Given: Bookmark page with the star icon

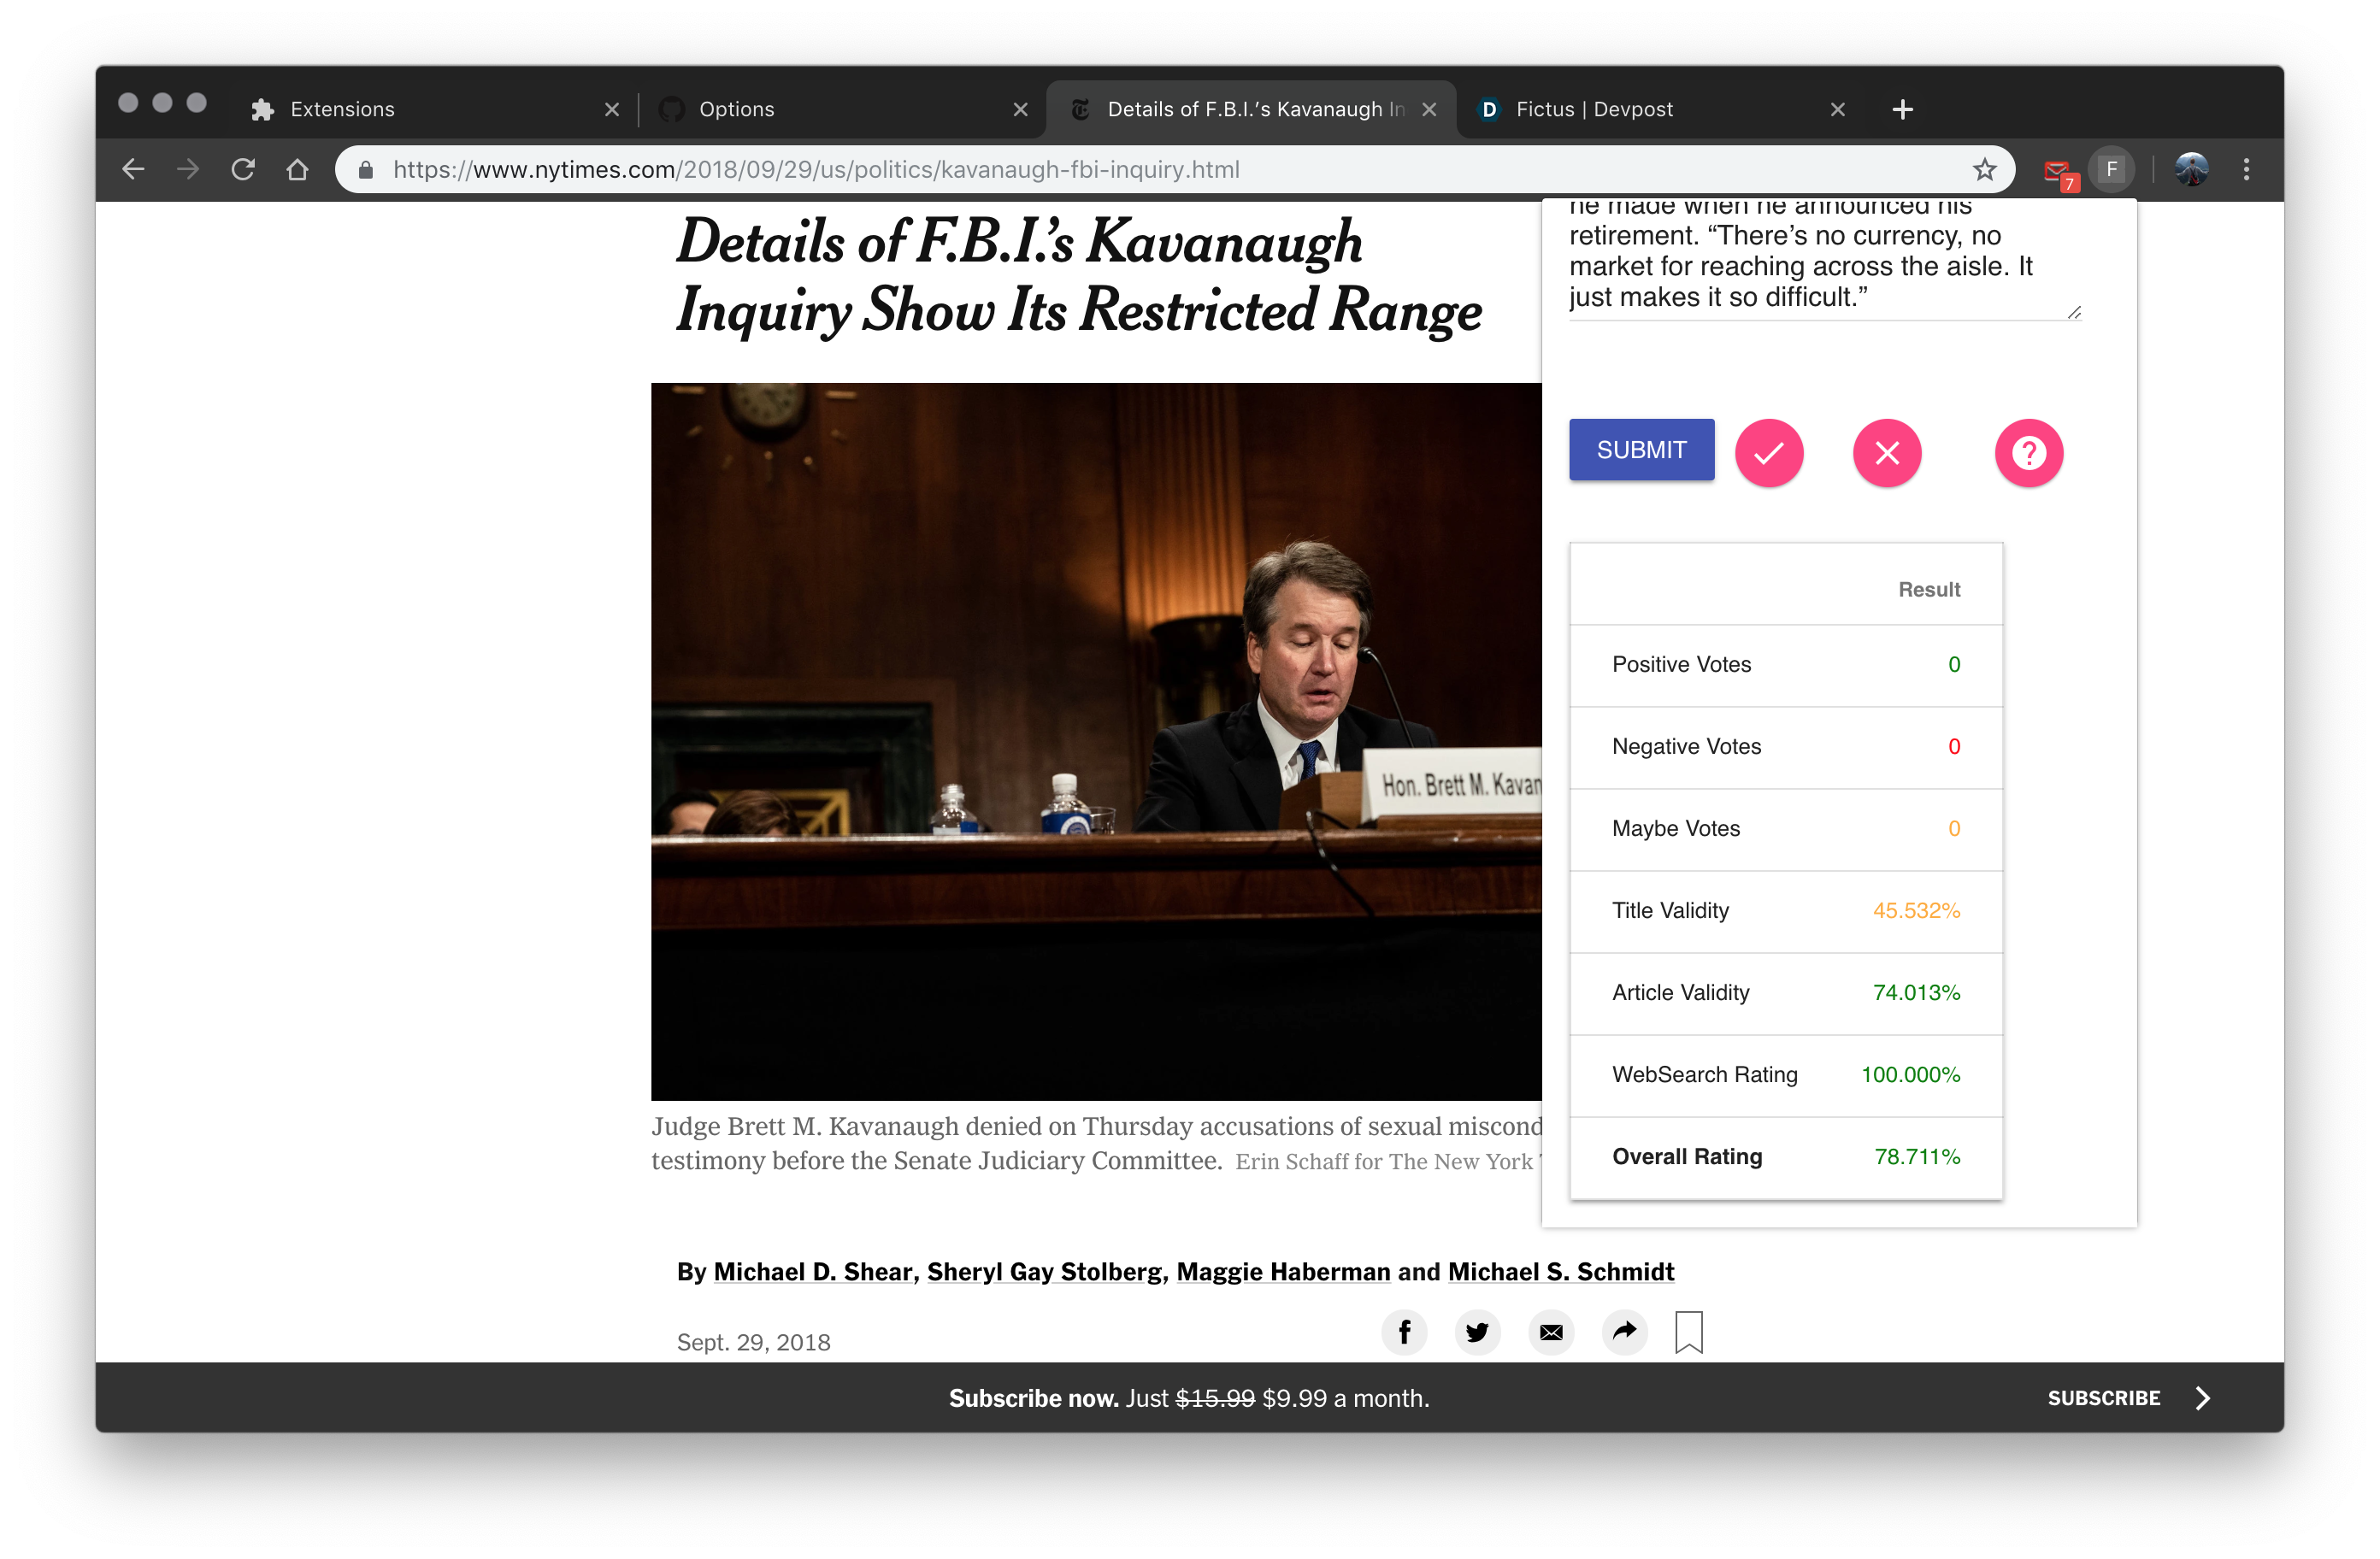Looking at the screenshot, I should [1984, 170].
